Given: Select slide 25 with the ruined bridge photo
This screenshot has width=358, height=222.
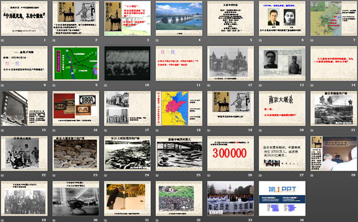Looking at the screenshot, I should click(x=179, y=153).
